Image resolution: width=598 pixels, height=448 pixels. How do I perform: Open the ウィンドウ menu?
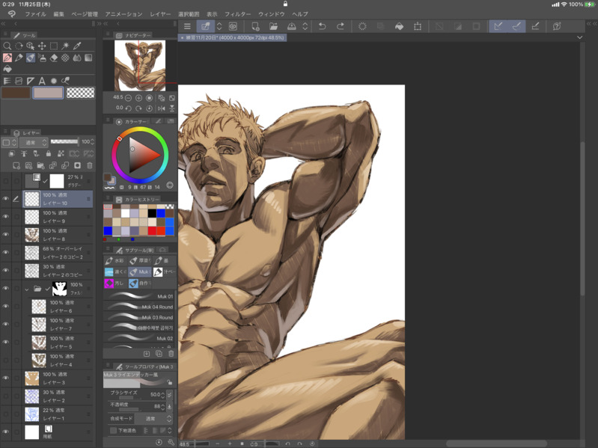pyautogui.click(x=271, y=14)
